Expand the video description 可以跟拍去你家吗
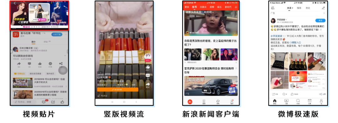 [65, 56]
